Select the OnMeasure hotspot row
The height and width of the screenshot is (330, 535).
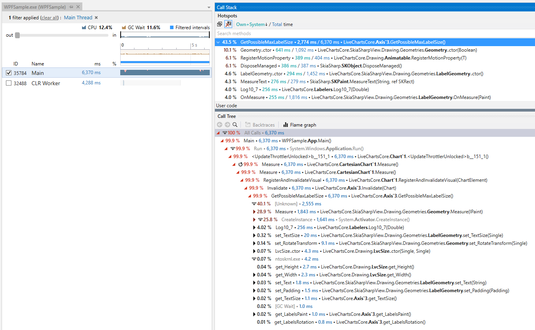(375, 97)
